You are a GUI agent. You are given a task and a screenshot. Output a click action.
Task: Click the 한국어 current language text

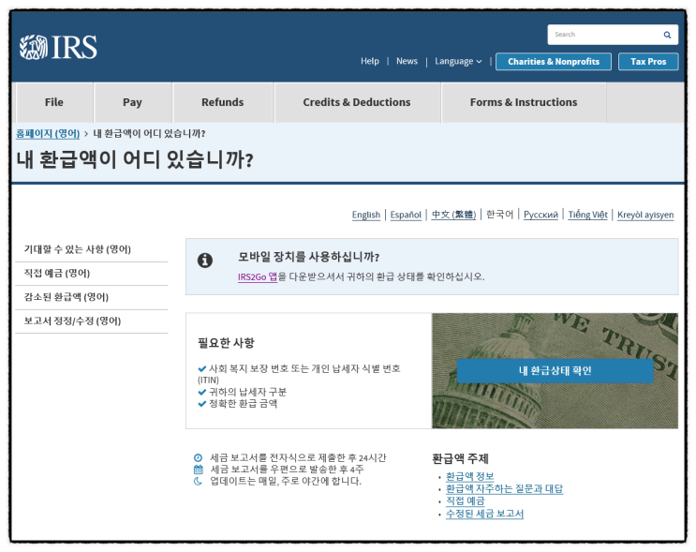[x=499, y=215]
